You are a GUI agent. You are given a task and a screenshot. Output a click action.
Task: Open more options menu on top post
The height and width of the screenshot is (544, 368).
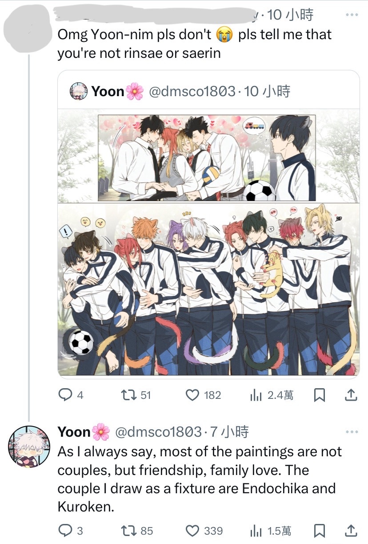pos(352,15)
